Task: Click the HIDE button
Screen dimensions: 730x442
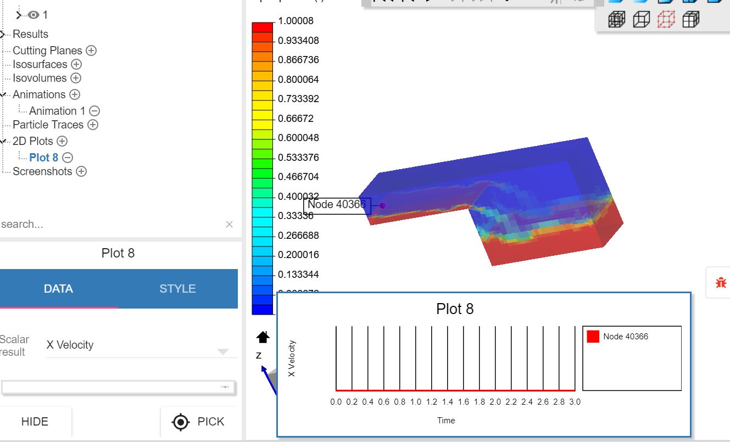Action: tap(35, 422)
